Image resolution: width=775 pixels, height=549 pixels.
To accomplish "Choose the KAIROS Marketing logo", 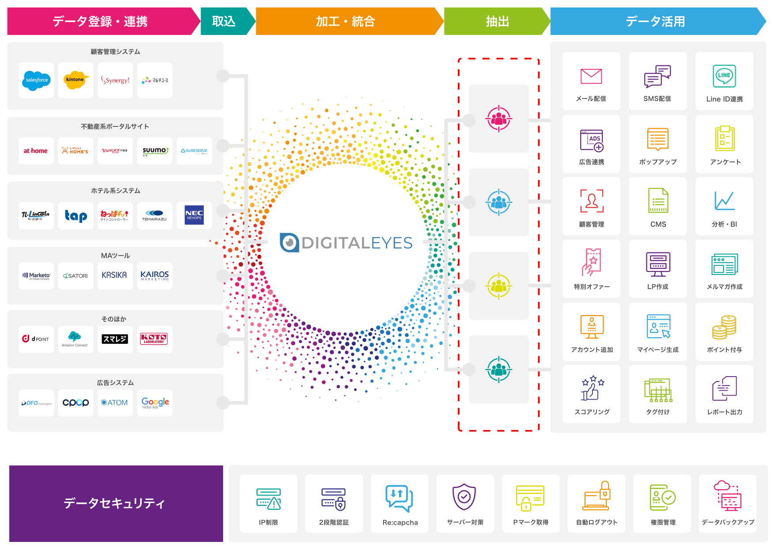I will point(155,276).
